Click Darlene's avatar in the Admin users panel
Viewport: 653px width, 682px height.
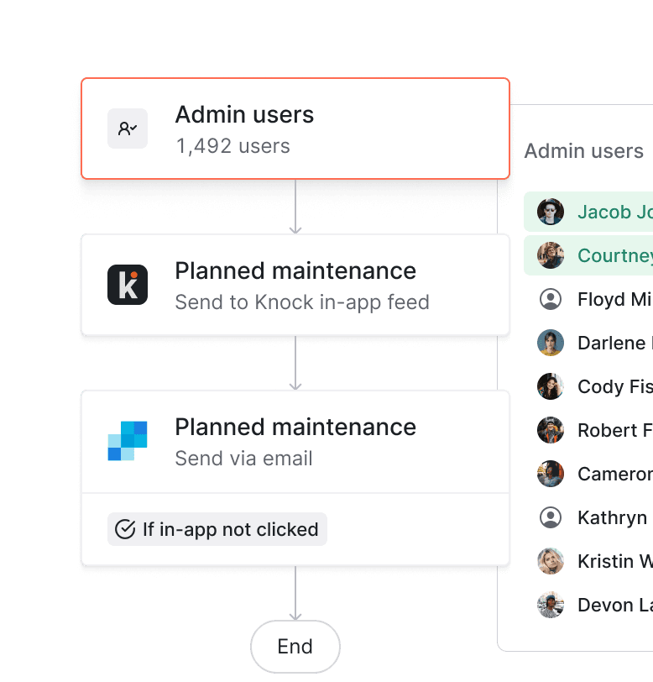[550, 343]
